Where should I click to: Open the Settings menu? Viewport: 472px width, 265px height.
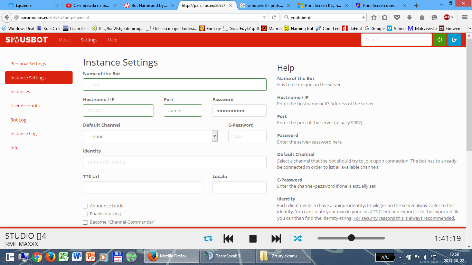(x=89, y=40)
